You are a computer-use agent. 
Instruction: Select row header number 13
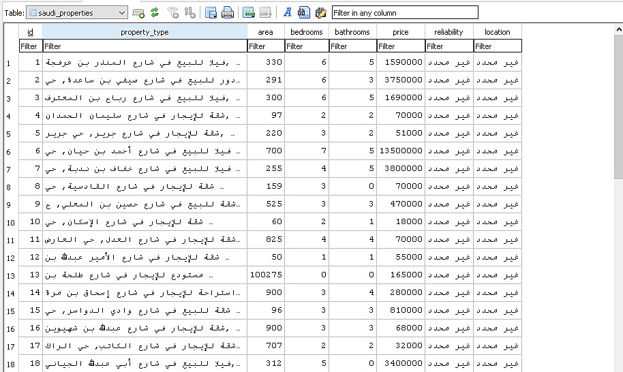tap(11, 275)
